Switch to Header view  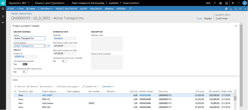point(208,18)
